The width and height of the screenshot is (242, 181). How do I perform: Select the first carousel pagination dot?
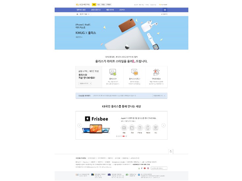click(117, 136)
